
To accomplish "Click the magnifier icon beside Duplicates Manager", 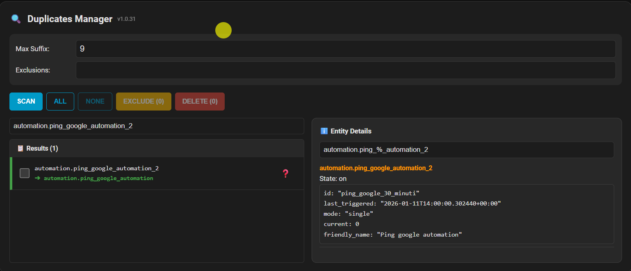I will pos(16,19).
